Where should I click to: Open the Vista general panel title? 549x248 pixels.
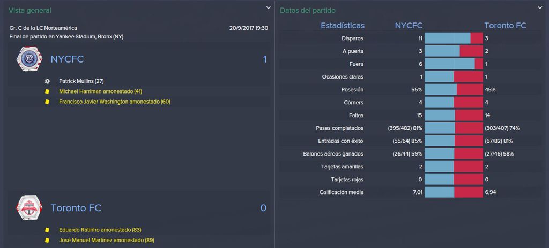click(30, 11)
